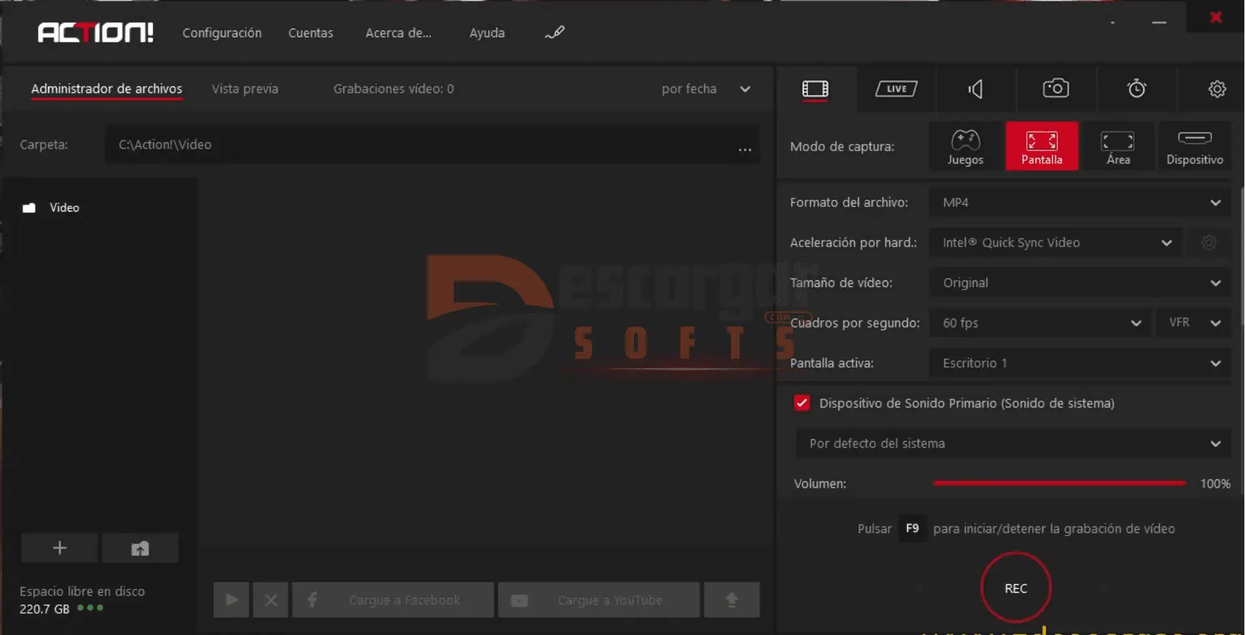Add a new folder with plus button
The image size is (1245, 635).
(x=59, y=548)
